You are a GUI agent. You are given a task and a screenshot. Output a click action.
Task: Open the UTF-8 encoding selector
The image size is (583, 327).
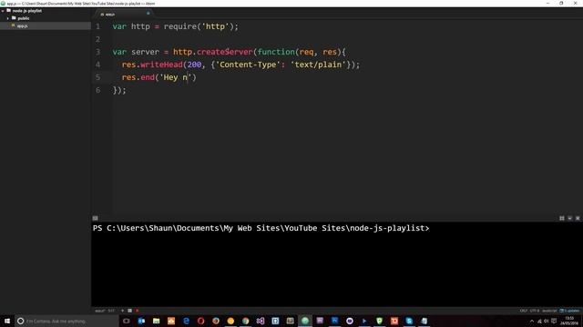535,311
